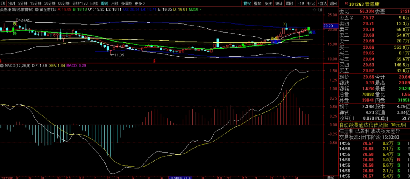Click the 注册制 已盈利 表决权无差异 line
The width and height of the screenshot is (410, 179).
[369, 131]
